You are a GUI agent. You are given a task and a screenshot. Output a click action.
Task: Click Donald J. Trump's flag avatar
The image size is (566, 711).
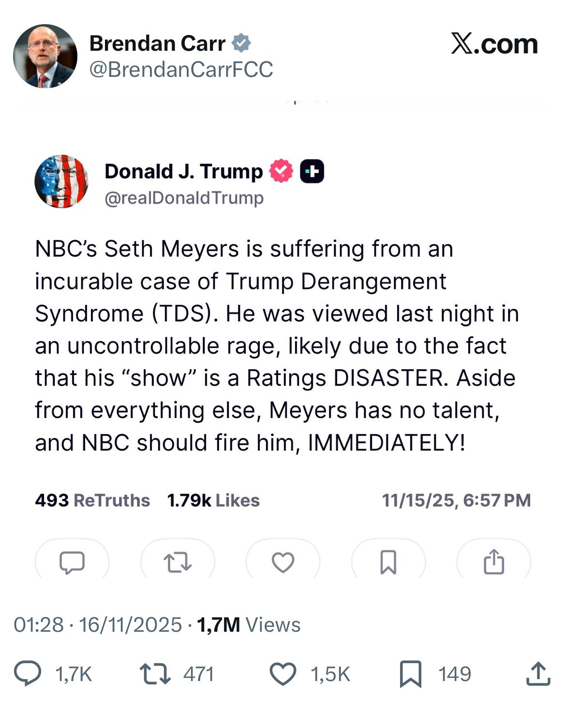(x=61, y=182)
